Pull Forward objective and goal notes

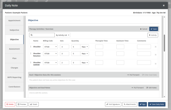click(x=138, y=88)
